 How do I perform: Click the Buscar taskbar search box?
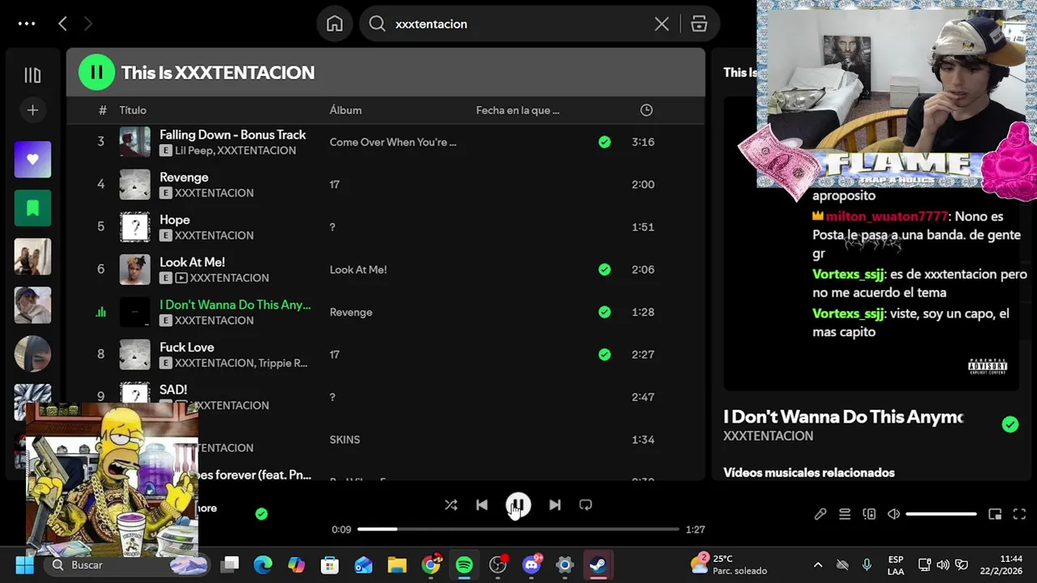tap(126, 565)
